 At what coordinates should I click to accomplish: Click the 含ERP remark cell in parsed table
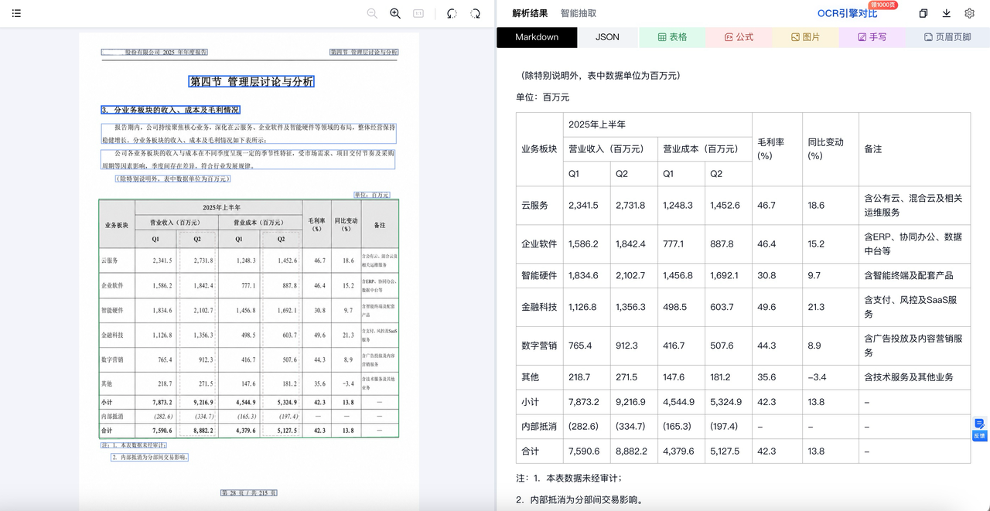[x=913, y=244]
